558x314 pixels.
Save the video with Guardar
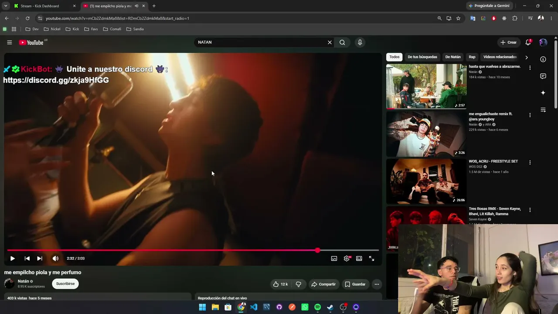tap(355, 284)
